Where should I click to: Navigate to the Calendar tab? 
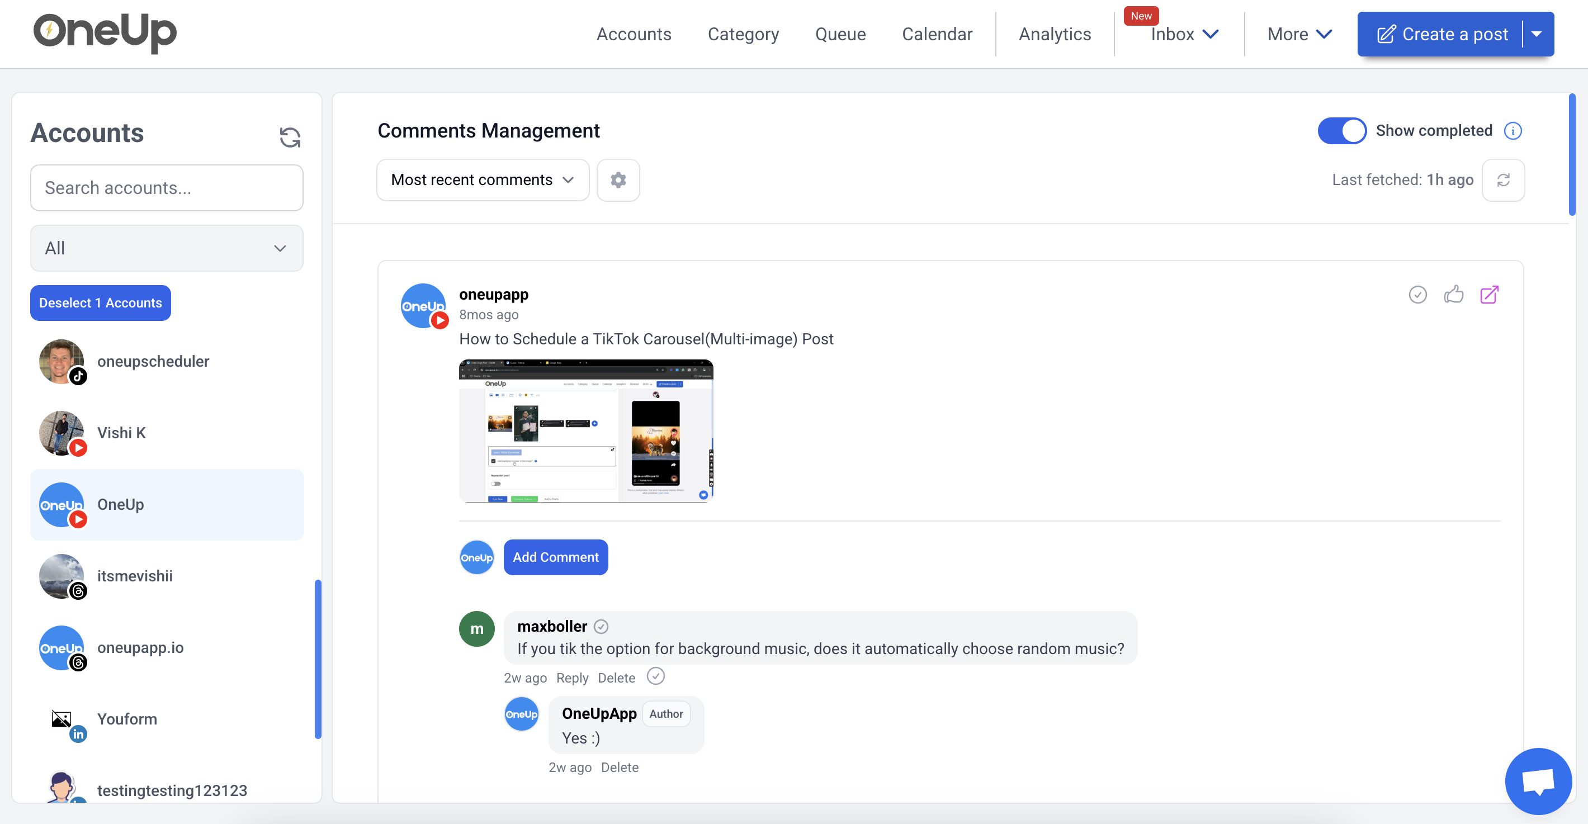937,34
